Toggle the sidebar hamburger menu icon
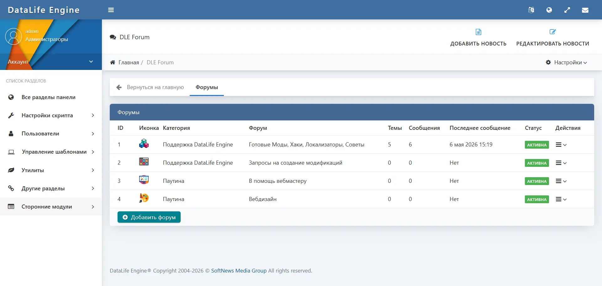602x286 pixels. (x=111, y=10)
